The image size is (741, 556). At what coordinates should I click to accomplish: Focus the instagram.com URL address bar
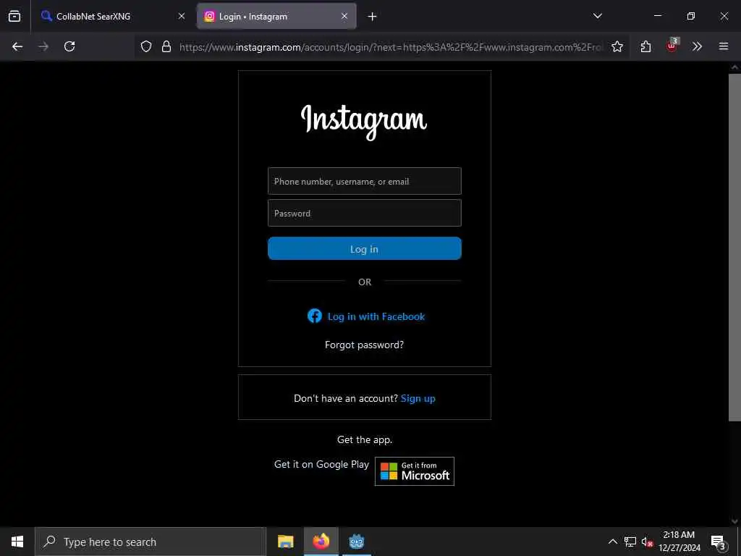[391, 47]
